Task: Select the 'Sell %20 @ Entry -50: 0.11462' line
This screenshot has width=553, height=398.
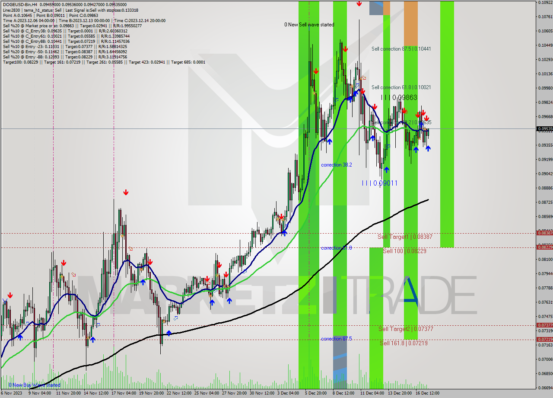Action: click(x=65, y=51)
